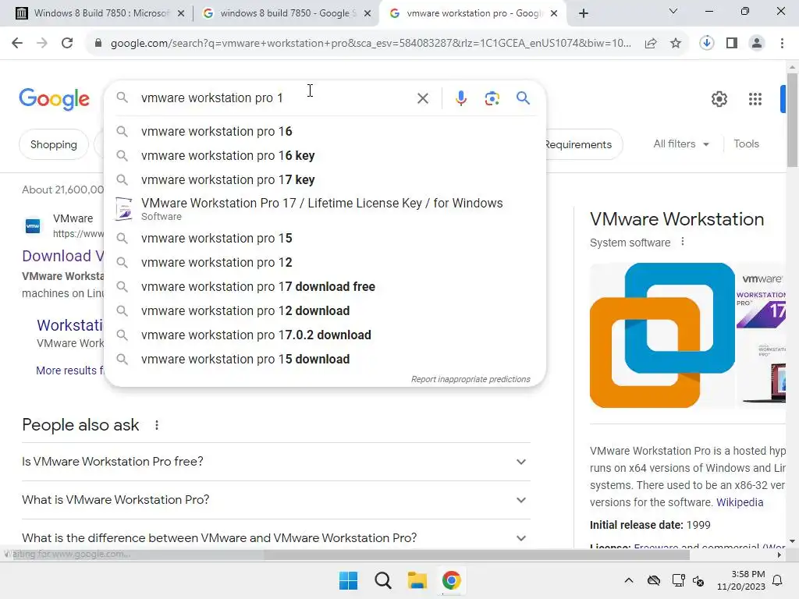Toggle Chrome side panel

point(732,44)
